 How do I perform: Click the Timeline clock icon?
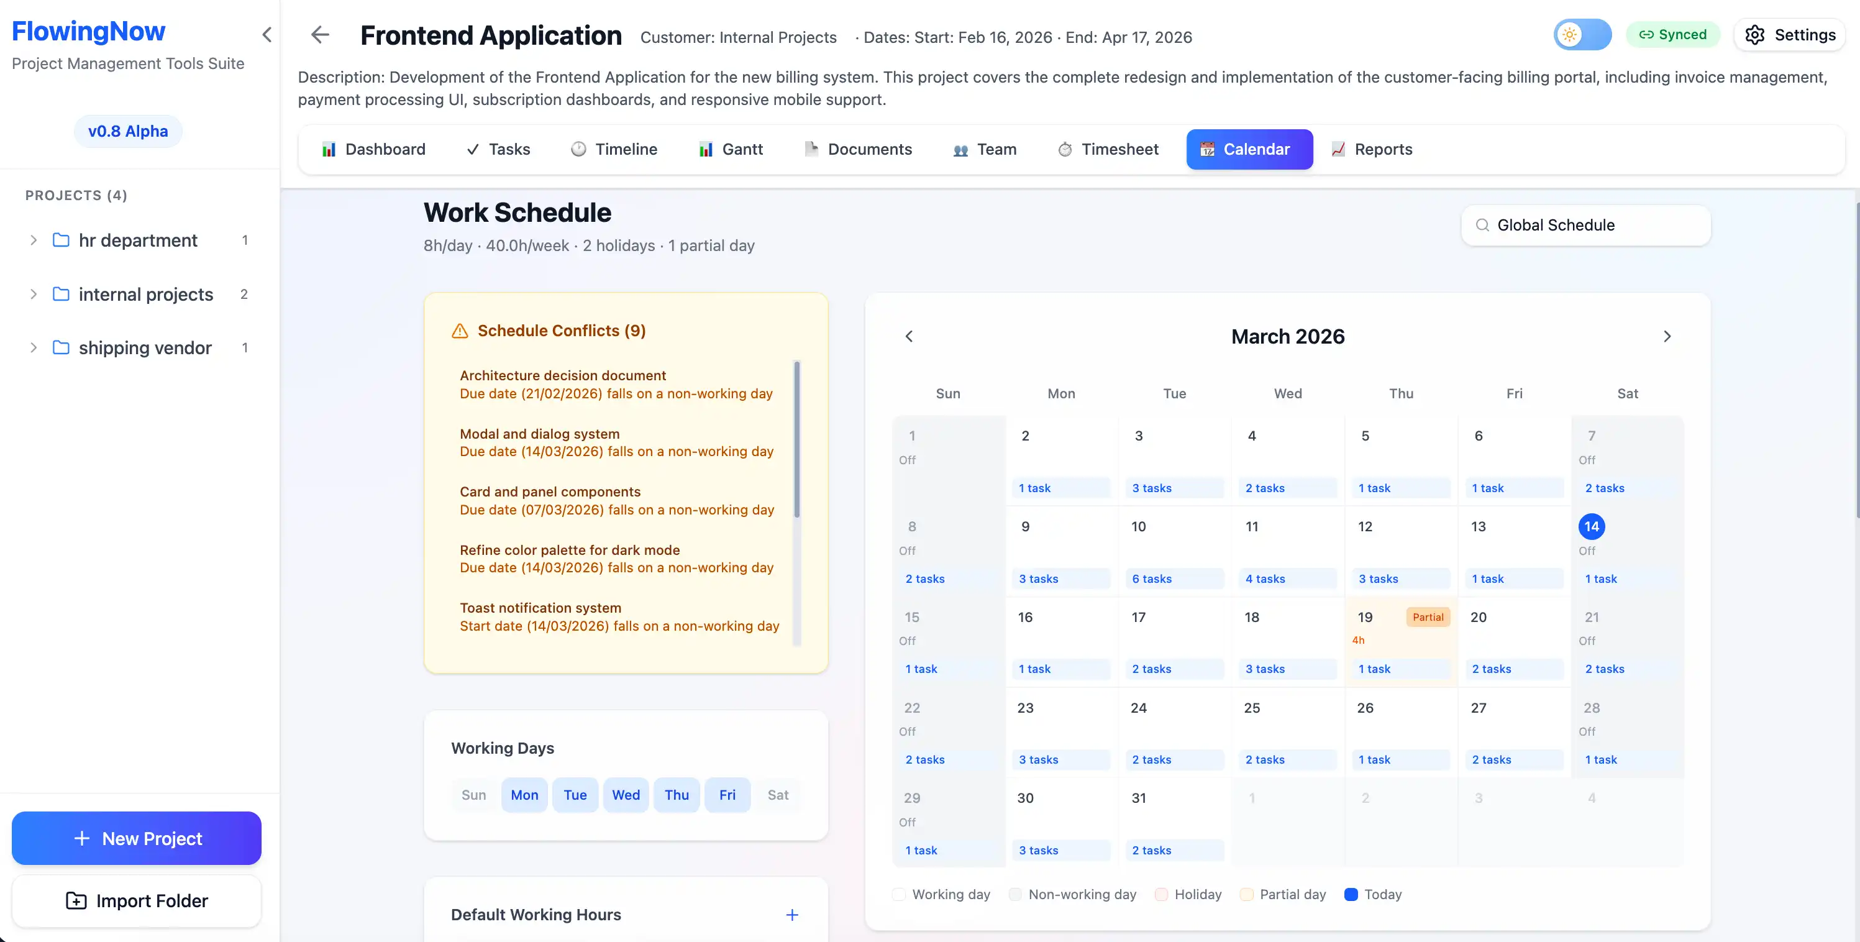pos(578,149)
